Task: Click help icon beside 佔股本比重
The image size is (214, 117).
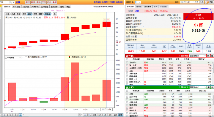Action: point(149,36)
